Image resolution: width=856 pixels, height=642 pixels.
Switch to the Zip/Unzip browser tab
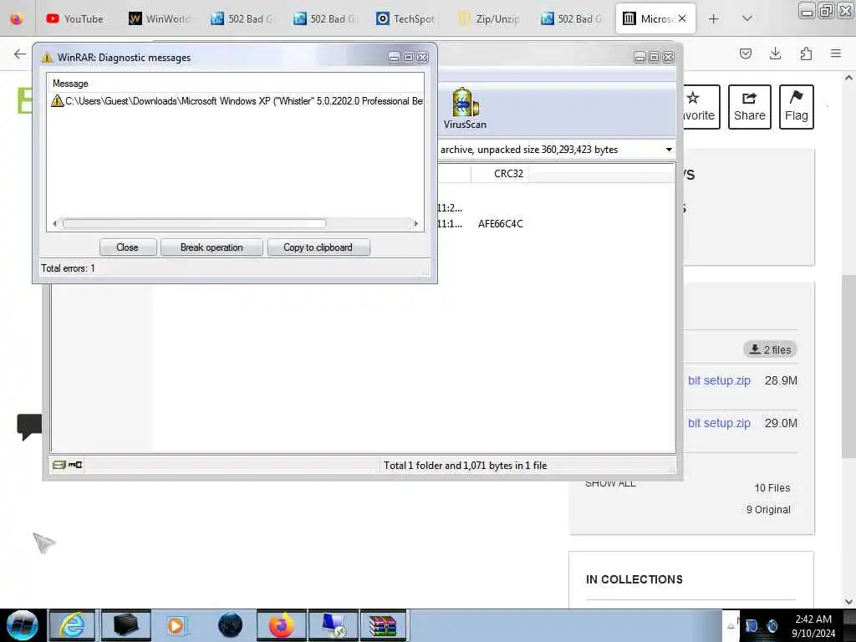click(488, 18)
